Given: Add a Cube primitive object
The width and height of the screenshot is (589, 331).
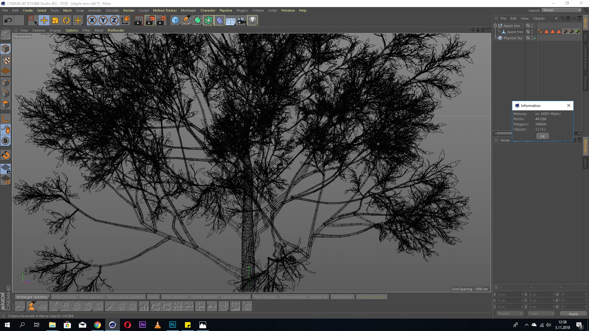Looking at the screenshot, I should (x=175, y=21).
